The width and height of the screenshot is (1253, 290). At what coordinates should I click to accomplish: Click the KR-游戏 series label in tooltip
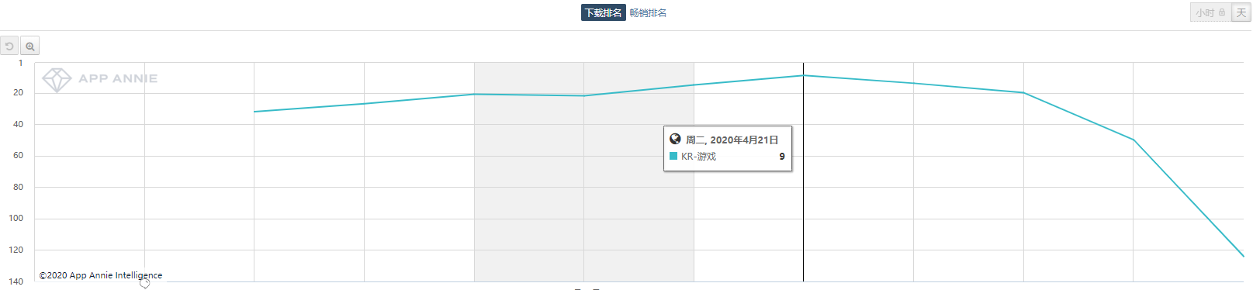(698, 156)
